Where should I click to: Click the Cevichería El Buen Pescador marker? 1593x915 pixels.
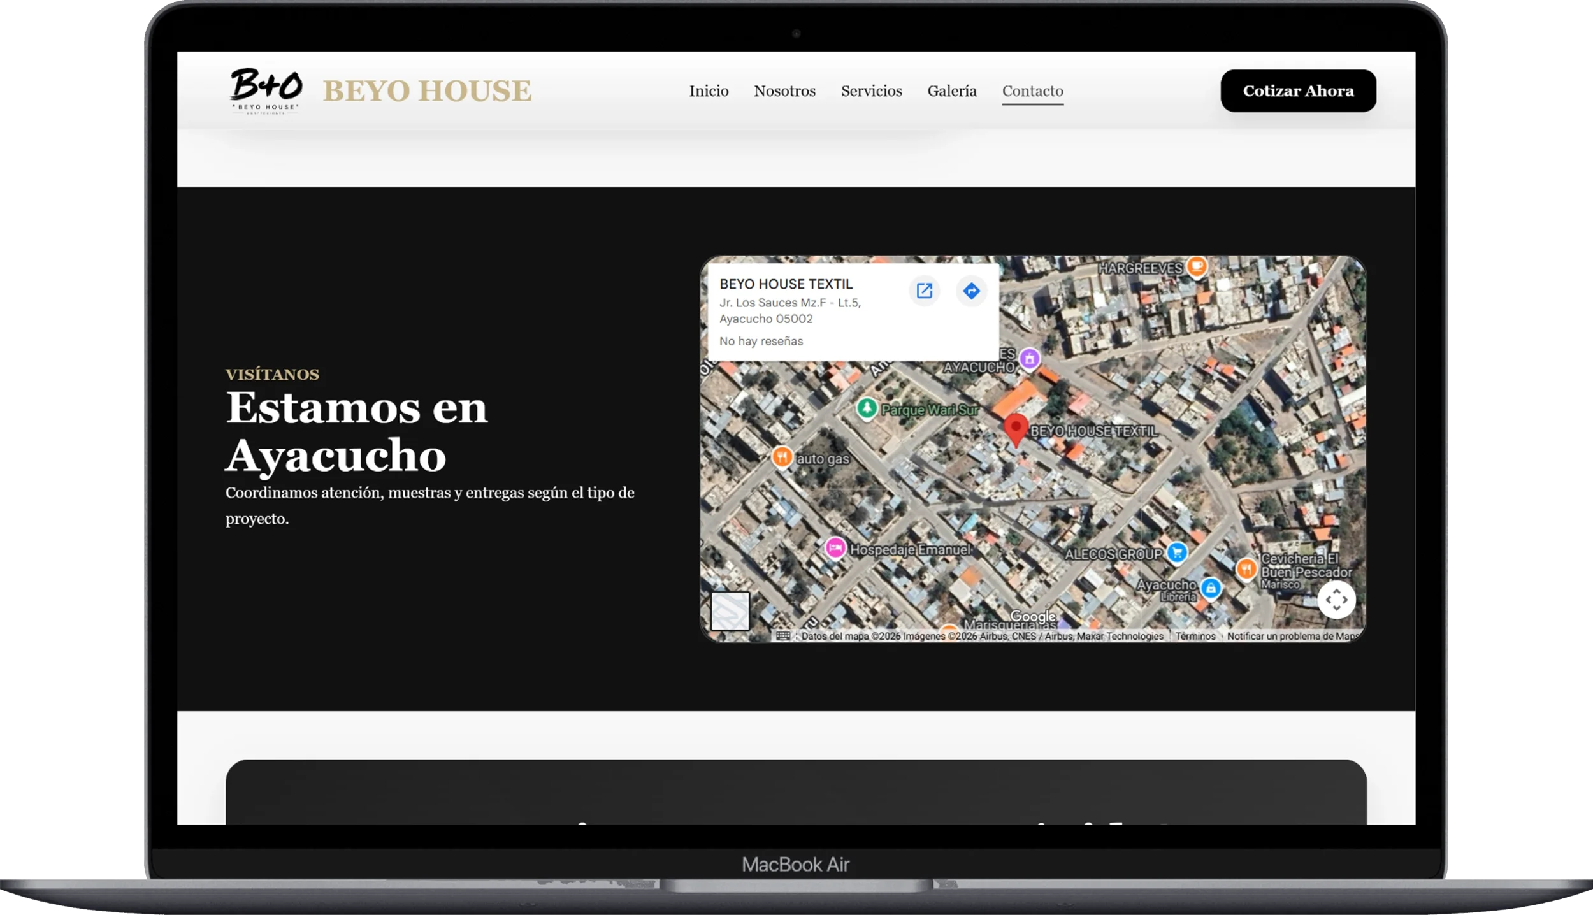pyautogui.click(x=1246, y=568)
